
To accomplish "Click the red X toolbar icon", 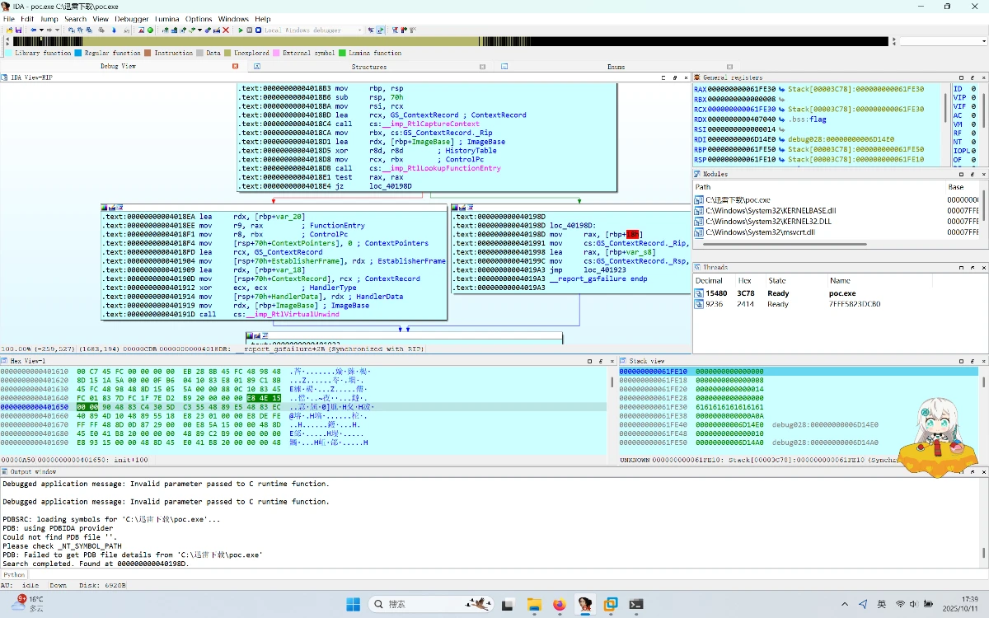I will (x=227, y=30).
